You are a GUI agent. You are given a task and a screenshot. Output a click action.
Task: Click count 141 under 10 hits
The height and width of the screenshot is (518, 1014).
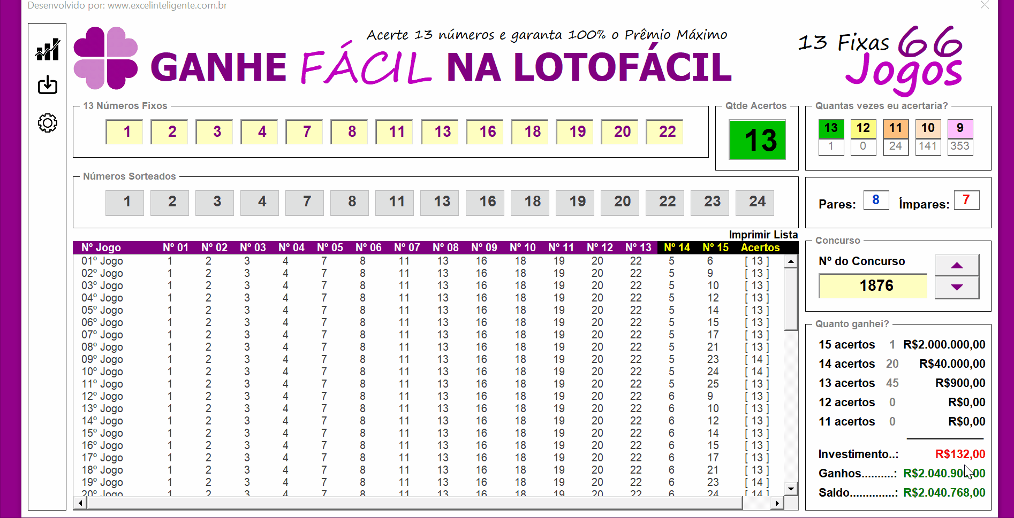928,146
